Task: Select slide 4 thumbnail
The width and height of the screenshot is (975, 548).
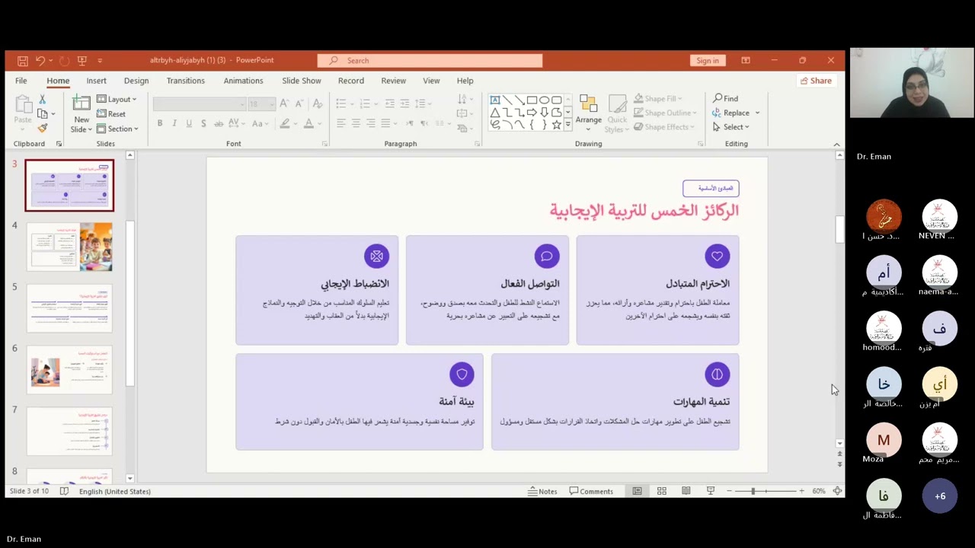Action: pyautogui.click(x=69, y=247)
